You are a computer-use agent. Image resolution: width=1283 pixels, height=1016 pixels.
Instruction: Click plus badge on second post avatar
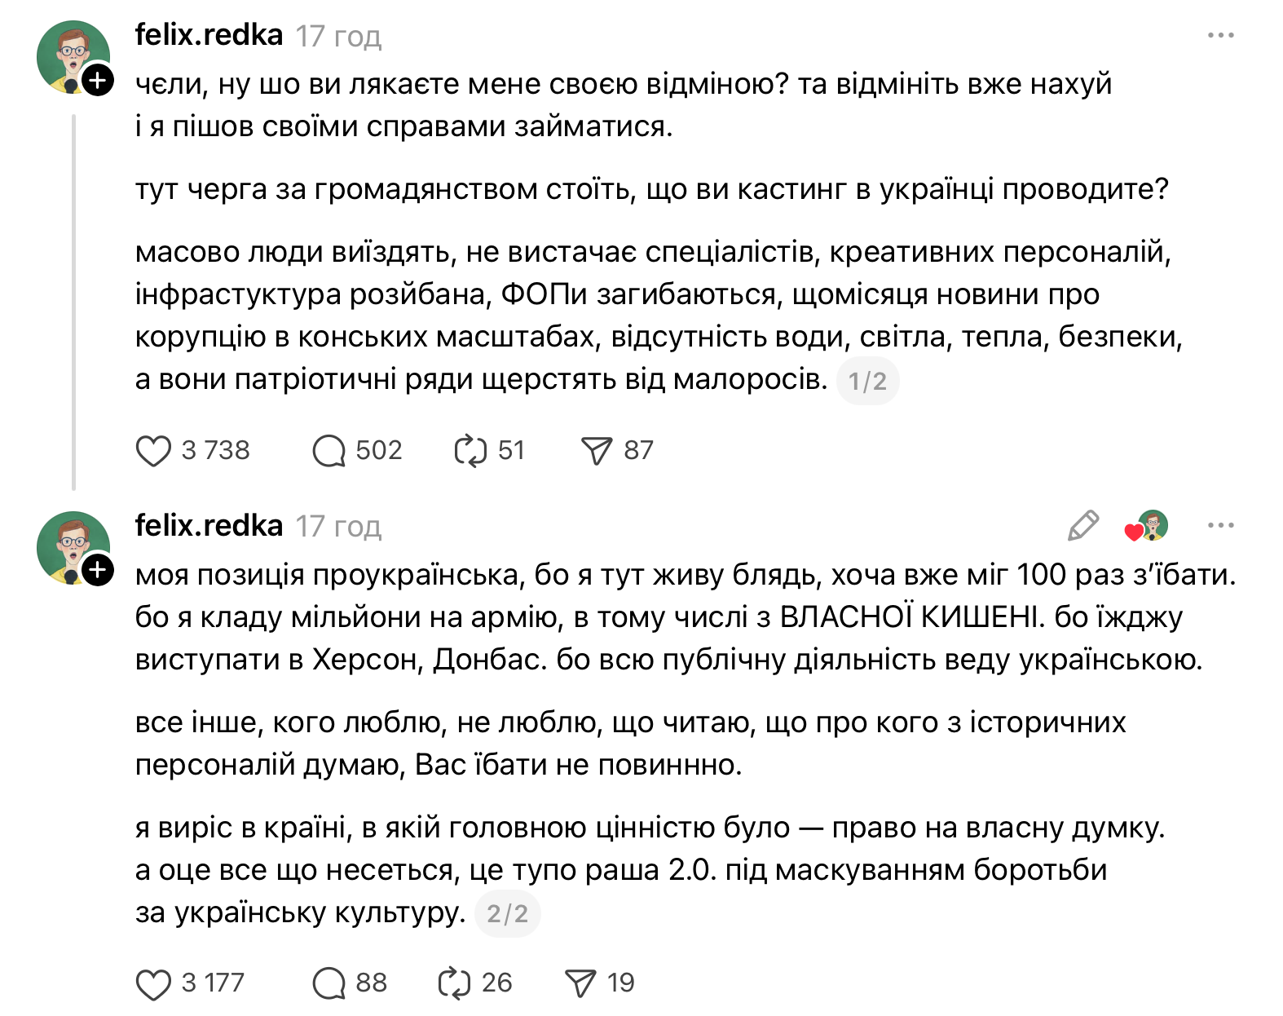98,569
